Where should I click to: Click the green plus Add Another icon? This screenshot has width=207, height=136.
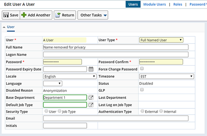pyautogui.click(x=24, y=15)
